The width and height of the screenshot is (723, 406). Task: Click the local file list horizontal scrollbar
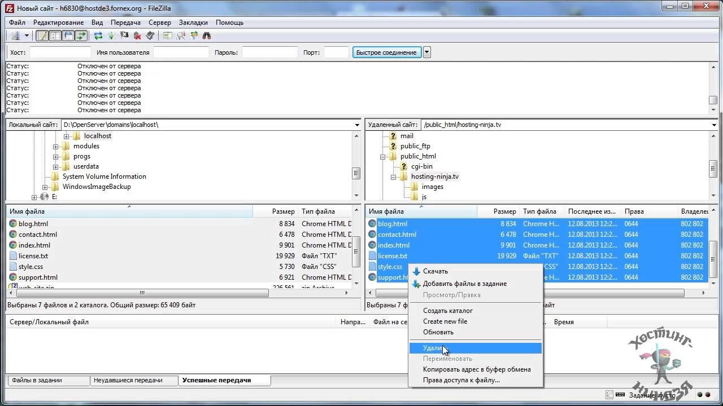pyautogui.click(x=141, y=293)
